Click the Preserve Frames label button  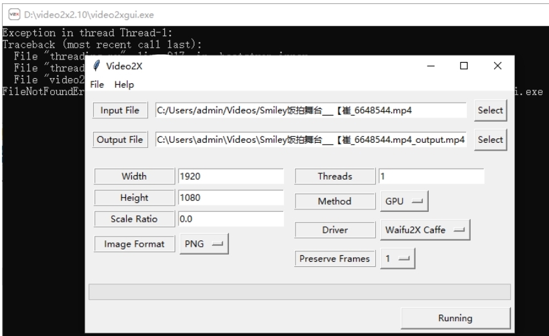335,258
